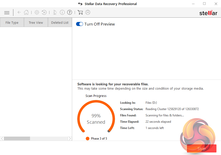Click the back arrow beside the window title
The height and width of the screenshot is (155, 221).
pos(80,4)
